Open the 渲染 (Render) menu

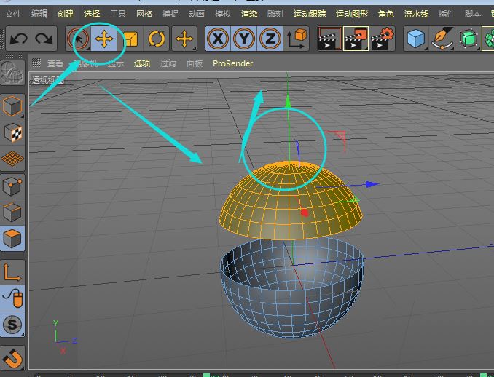249,14
